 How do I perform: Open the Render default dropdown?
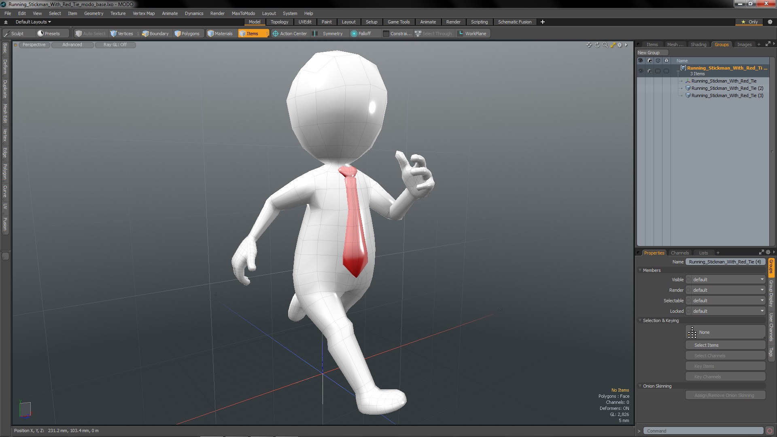click(728, 290)
